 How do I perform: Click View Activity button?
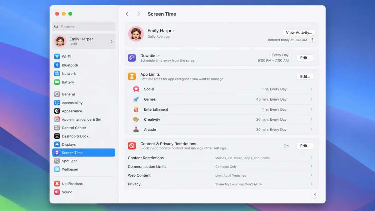(x=299, y=33)
